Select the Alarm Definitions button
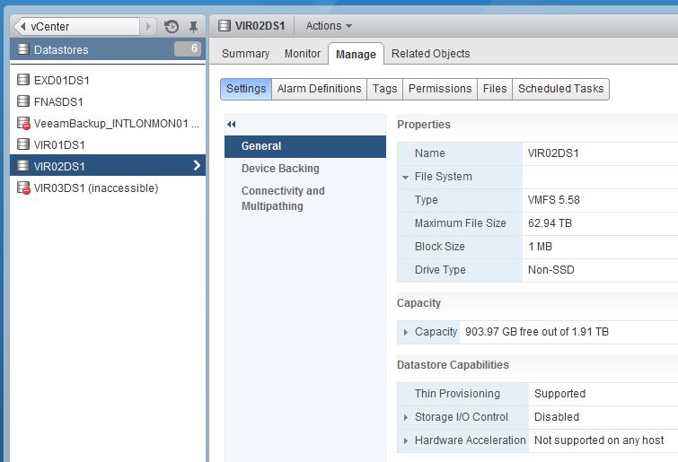678x462 pixels. (319, 89)
